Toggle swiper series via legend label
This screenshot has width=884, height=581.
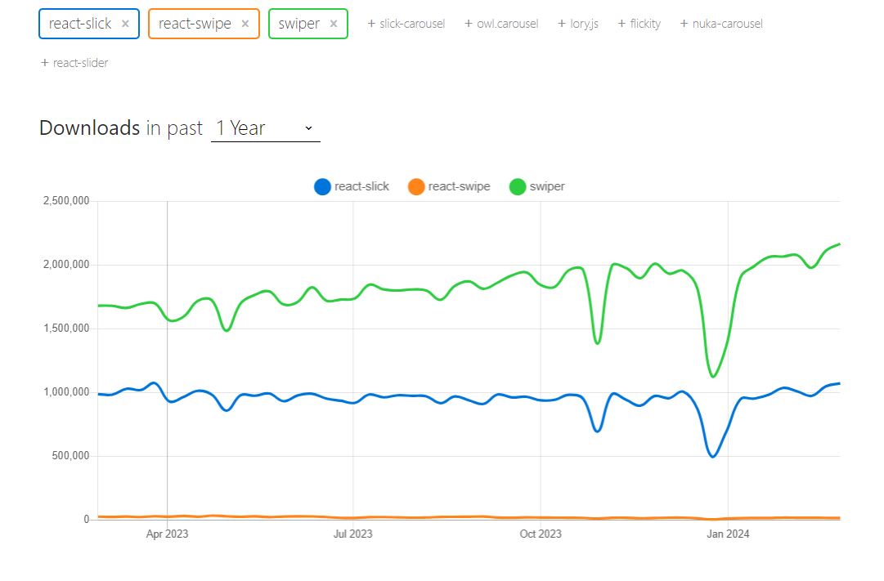click(x=547, y=186)
